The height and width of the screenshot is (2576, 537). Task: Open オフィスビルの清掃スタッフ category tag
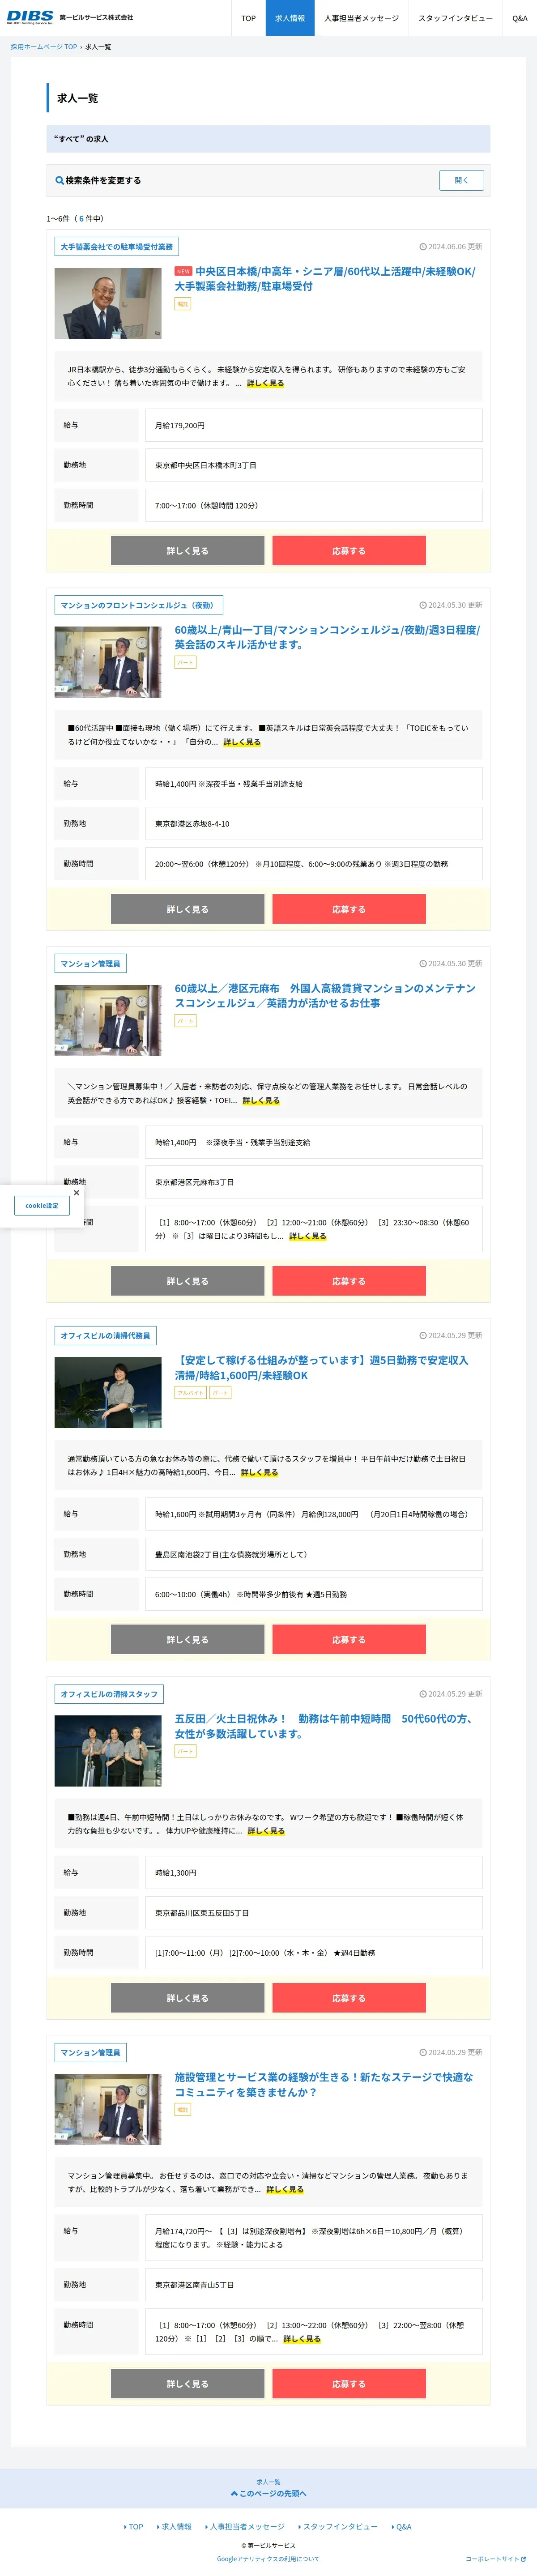(109, 1694)
